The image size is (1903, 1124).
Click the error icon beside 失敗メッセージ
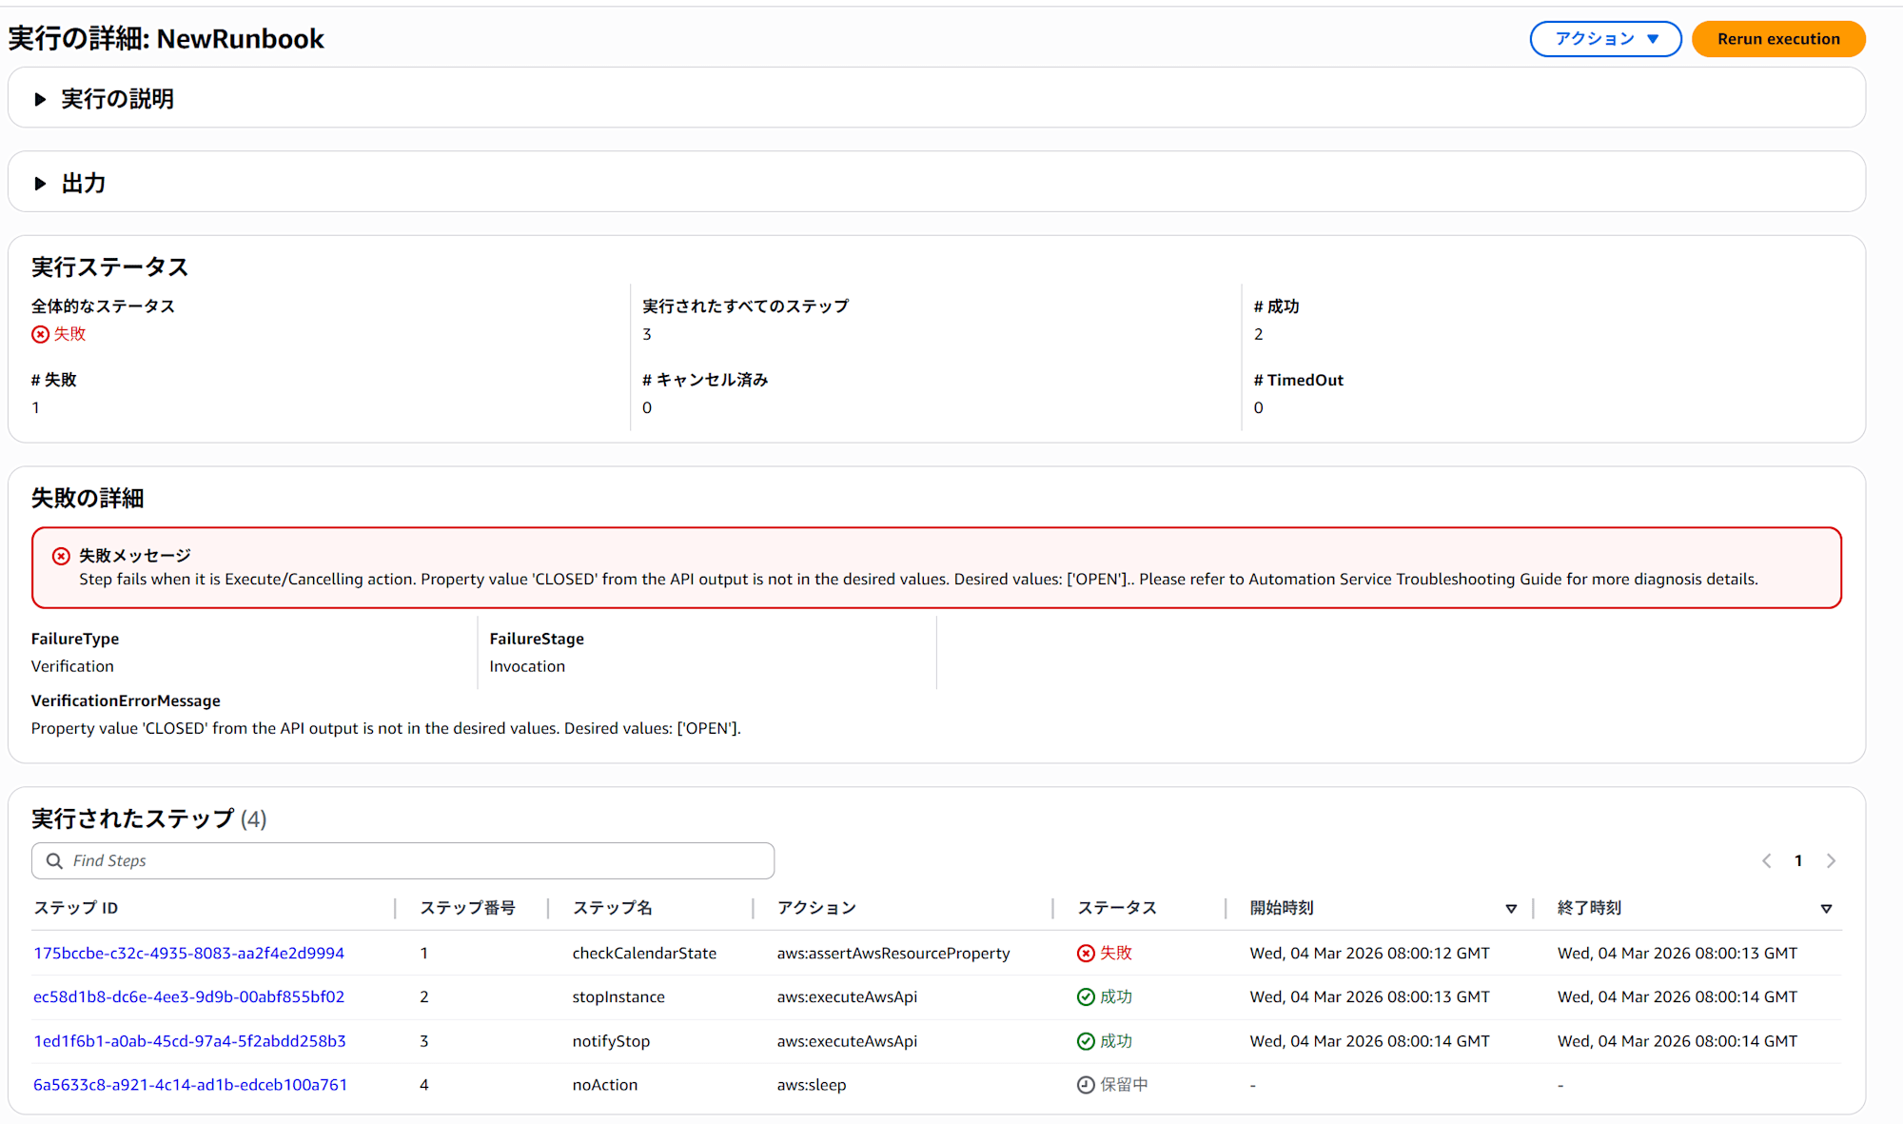tap(61, 556)
